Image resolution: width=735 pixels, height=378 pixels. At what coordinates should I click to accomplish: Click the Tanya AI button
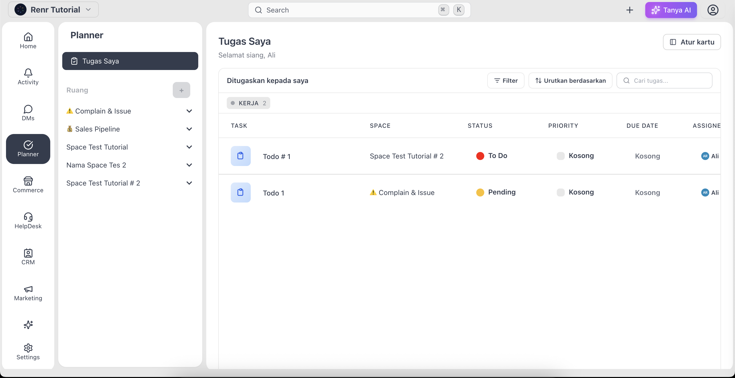coord(671,10)
